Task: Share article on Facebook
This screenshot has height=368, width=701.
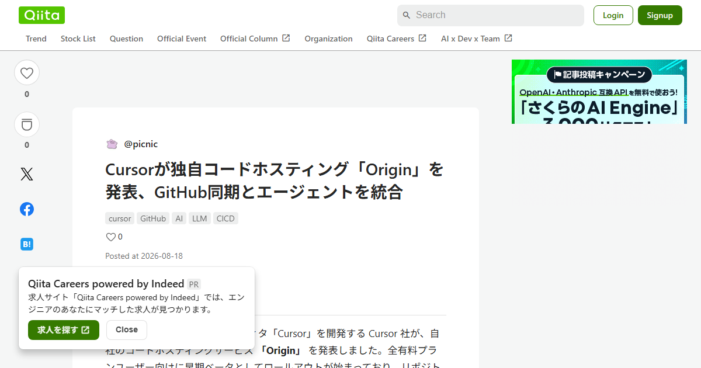Action: 27,209
